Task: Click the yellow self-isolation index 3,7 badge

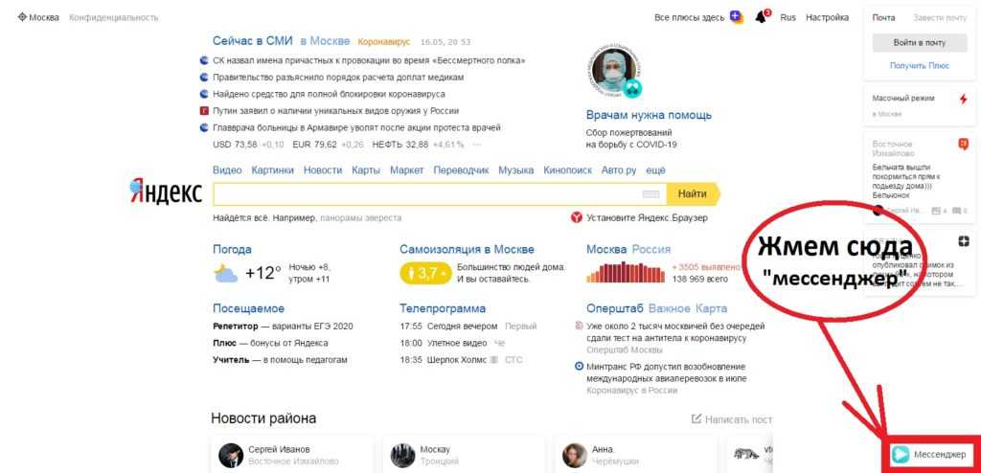Action: [424, 273]
